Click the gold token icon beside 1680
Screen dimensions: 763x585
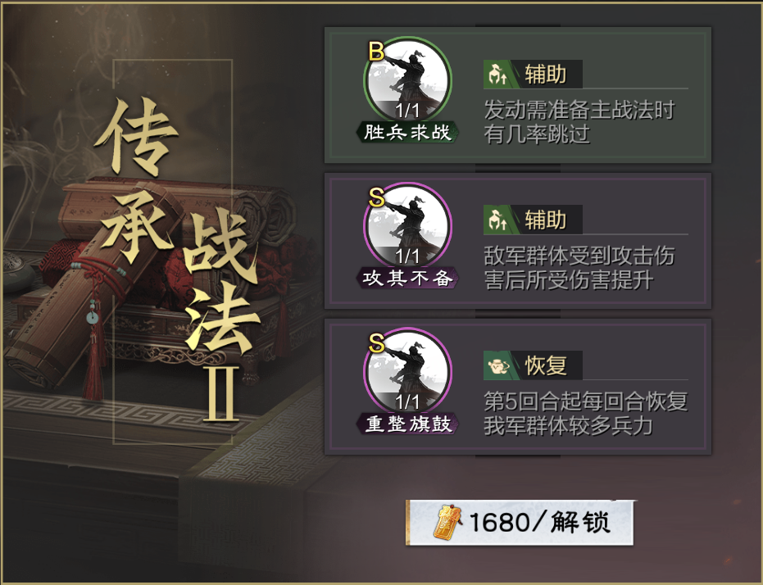click(448, 522)
